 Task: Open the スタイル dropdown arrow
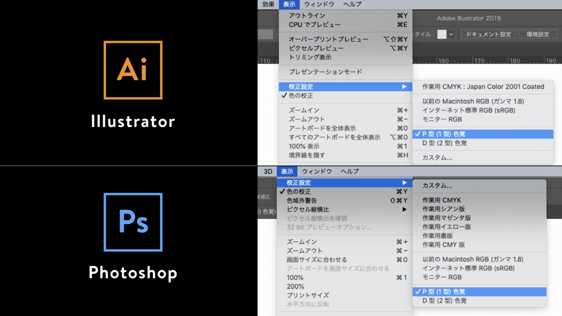tap(451, 34)
